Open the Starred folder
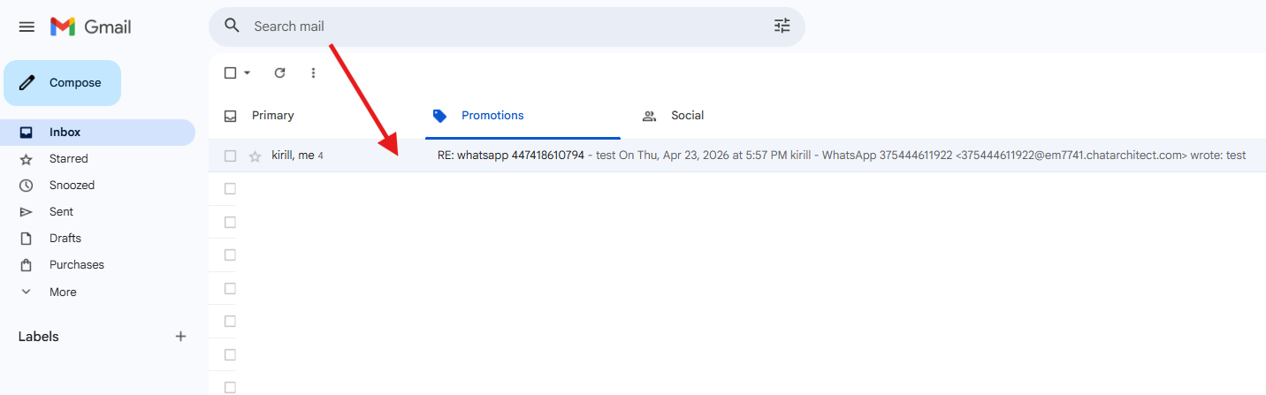The width and height of the screenshot is (1266, 395). pos(68,159)
